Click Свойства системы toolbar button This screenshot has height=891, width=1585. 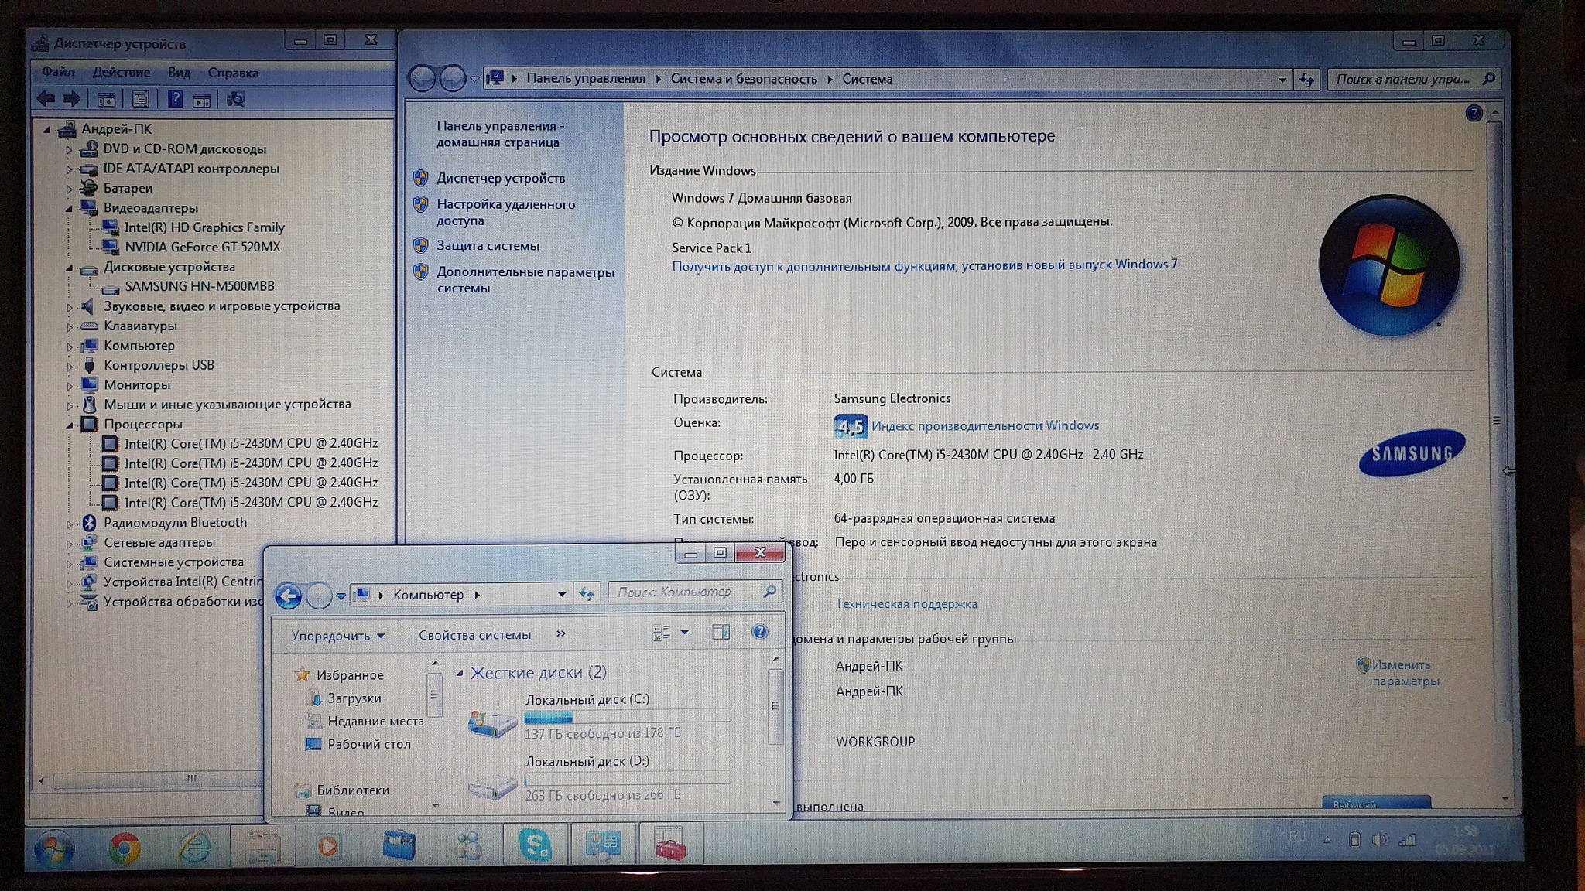[x=474, y=635]
